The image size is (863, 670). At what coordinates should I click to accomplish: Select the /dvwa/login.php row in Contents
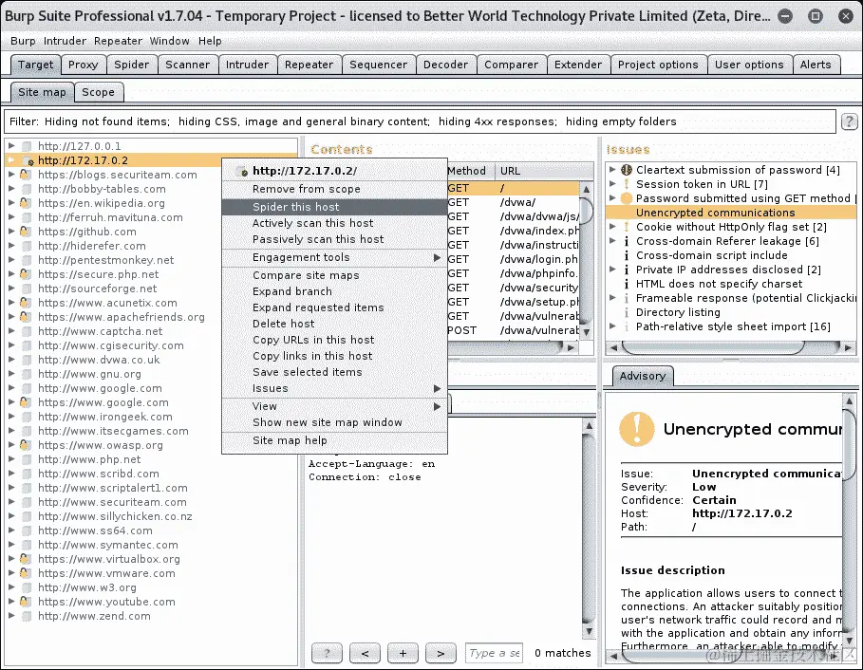click(x=513, y=259)
